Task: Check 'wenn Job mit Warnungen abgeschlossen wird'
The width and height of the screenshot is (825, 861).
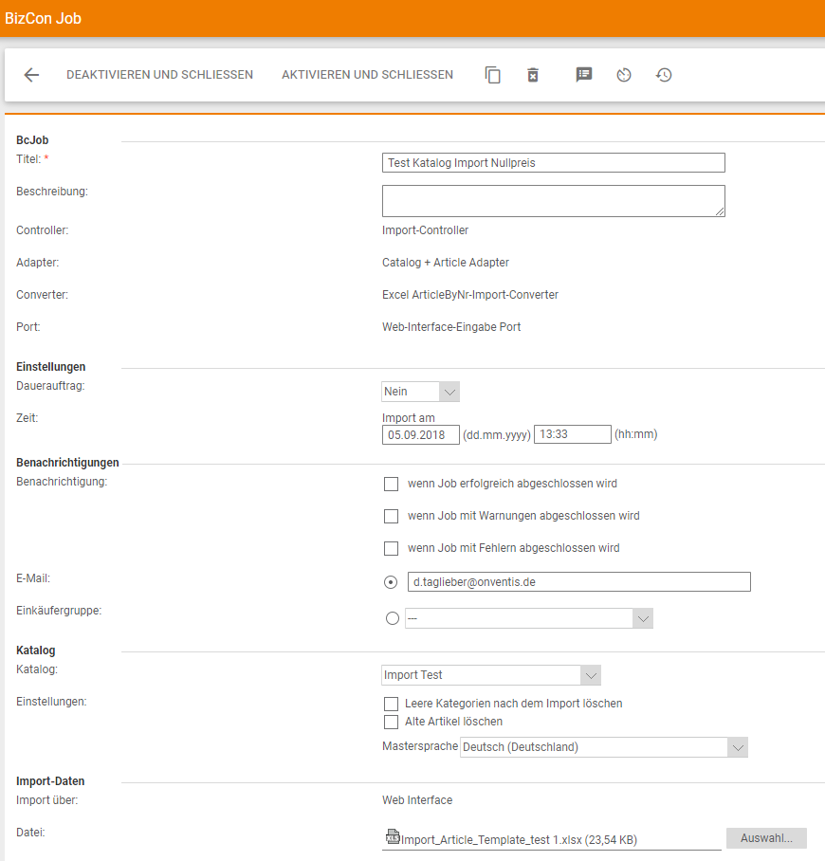Action: [391, 516]
